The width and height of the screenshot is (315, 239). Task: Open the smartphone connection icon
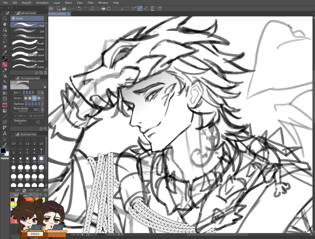(x=153, y=9)
